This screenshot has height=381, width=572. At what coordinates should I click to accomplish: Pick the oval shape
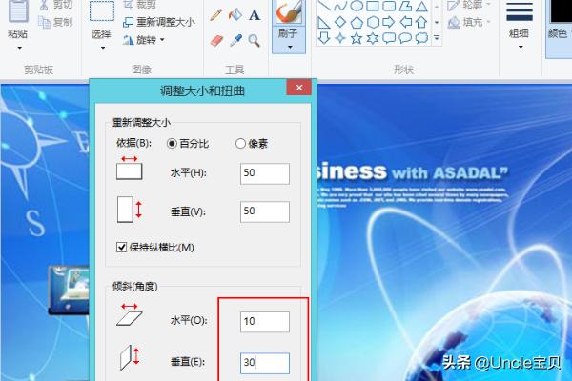click(357, 6)
